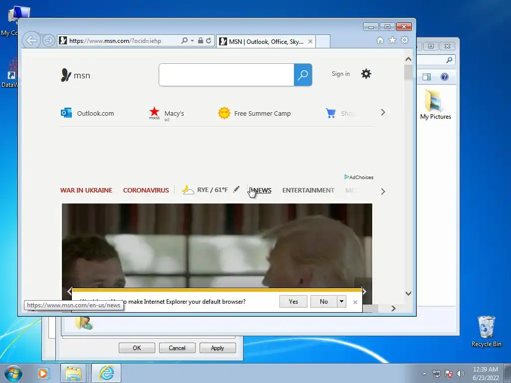Open the featured news story image
This screenshot has height=383, width=511.
coord(217,246)
